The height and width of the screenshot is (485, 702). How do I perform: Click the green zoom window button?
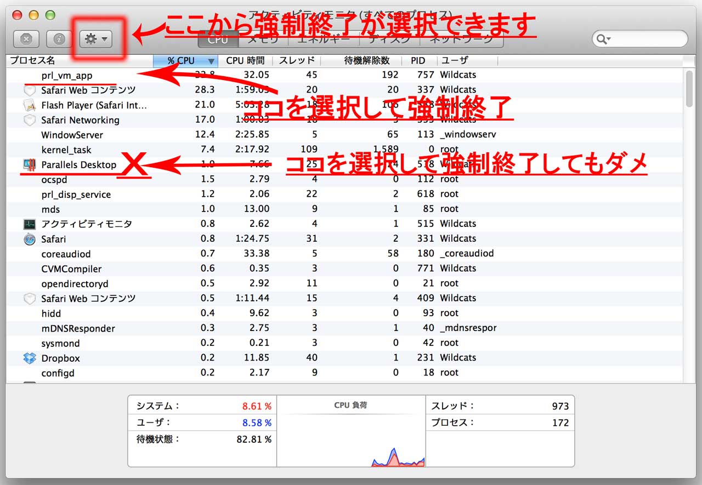pyautogui.click(x=50, y=15)
